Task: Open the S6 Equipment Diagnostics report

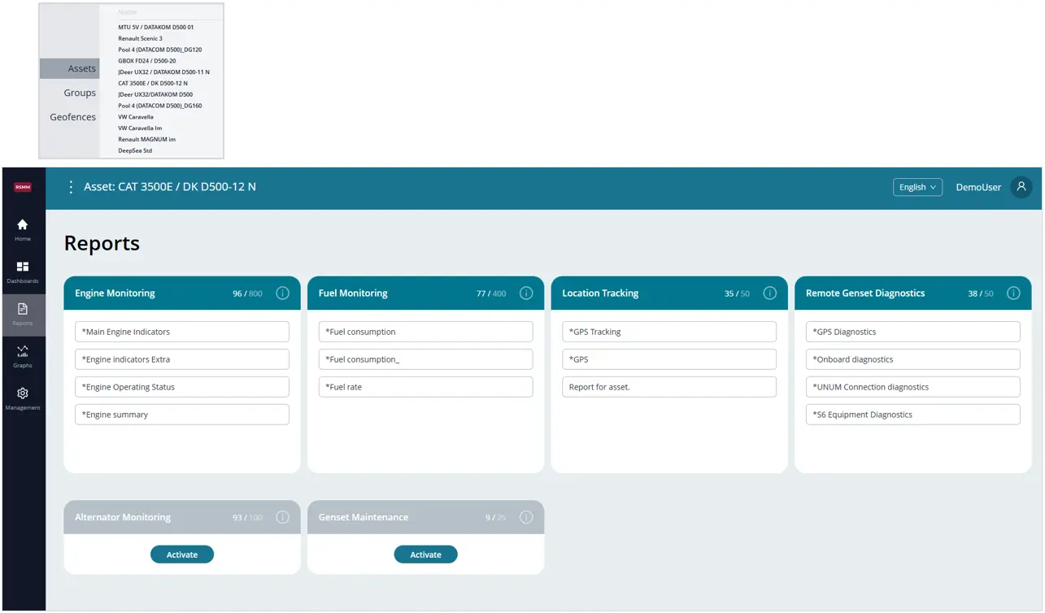Action: (912, 415)
